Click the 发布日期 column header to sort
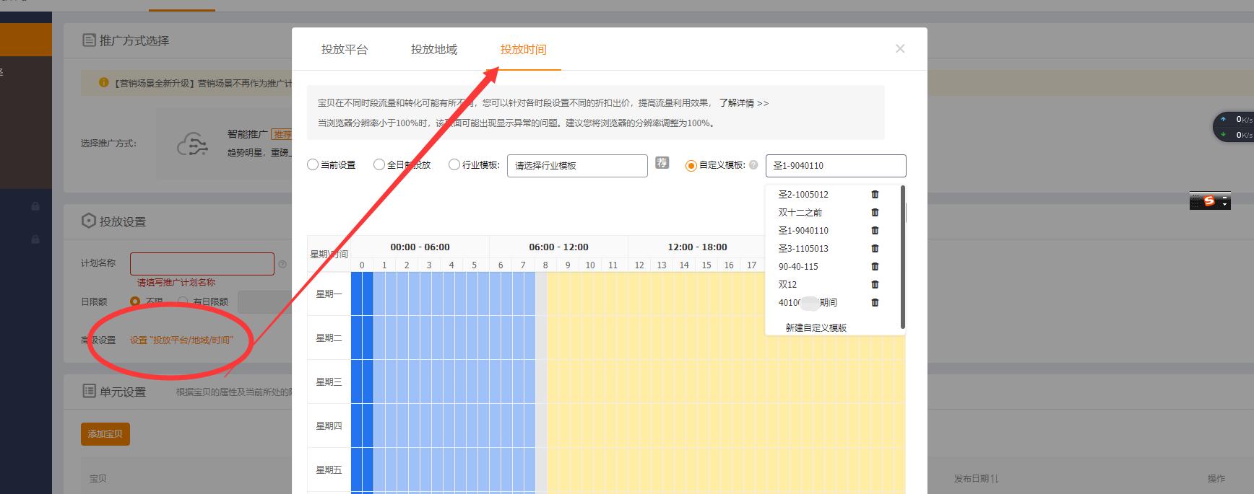 coord(976,478)
